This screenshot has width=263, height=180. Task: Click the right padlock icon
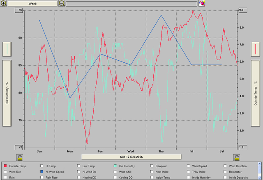[x=237, y=157]
